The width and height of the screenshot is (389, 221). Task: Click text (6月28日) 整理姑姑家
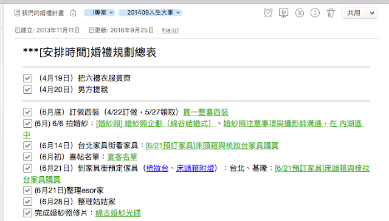77,202
